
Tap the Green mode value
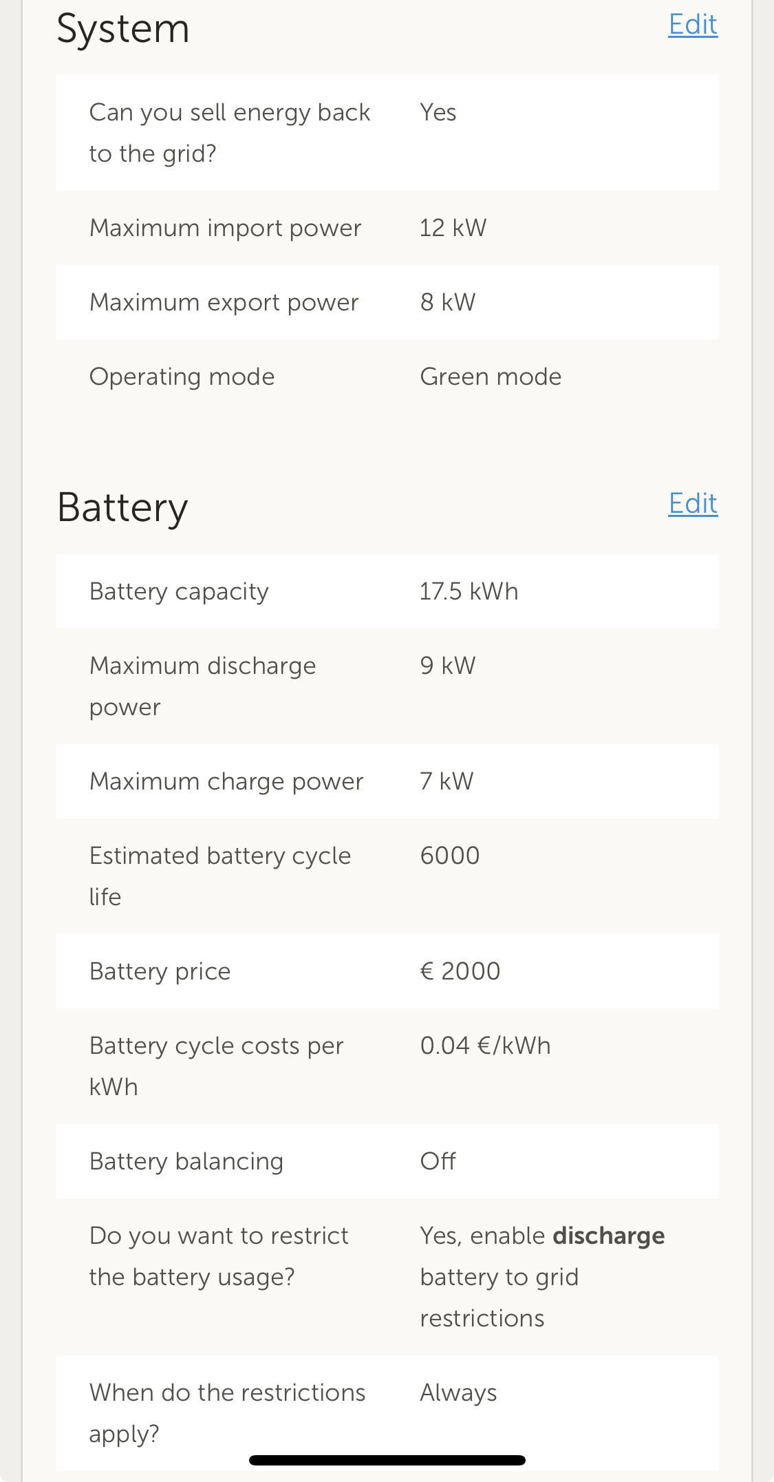491,377
